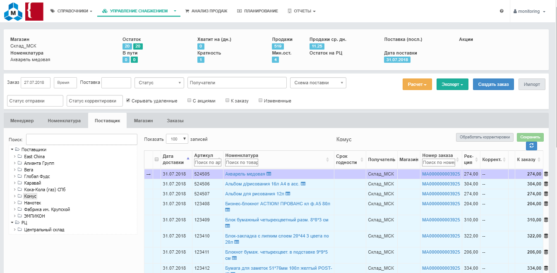Viewport: 557px width, 273px height.
Task: Uncheck the Скрывать удаленные checkbox
Action: 128,100
